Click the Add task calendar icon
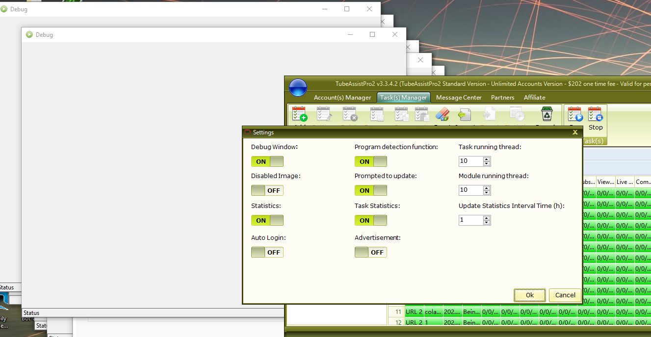The image size is (651, 337). click(299, 114)
